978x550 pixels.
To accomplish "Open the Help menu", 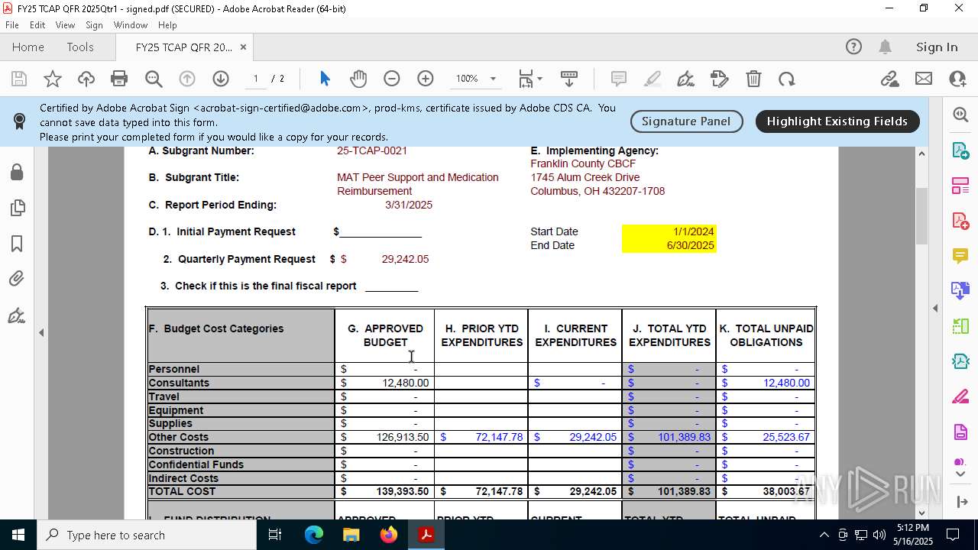I will [x=167, y=25].
